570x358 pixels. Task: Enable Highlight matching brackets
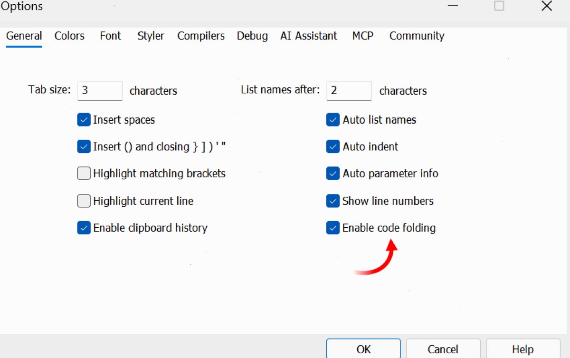[x=84, y=174]
